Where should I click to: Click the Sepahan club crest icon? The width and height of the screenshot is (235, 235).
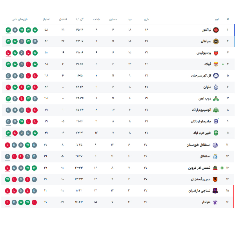point(216,41)
